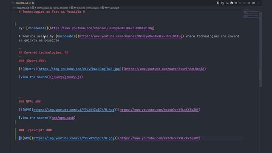The image size is (272, 153).
Task: Click the jQuery img.youtube.com thumbnail URL
Action: (x=79, y=69)
